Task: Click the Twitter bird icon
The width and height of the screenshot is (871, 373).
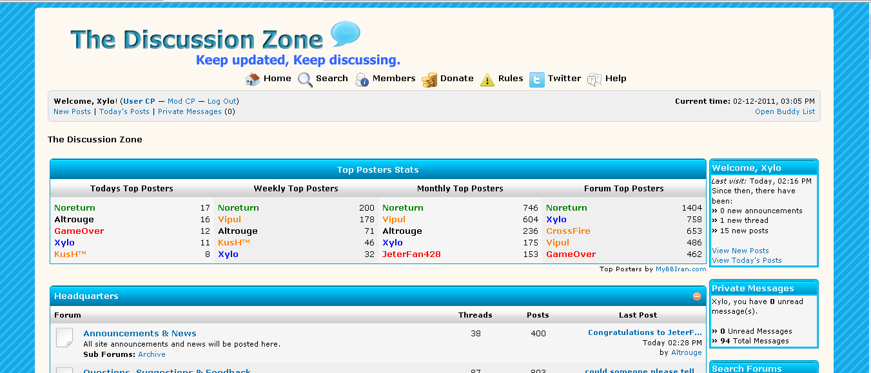Action: pyautogui.click(x=537, y=79)
